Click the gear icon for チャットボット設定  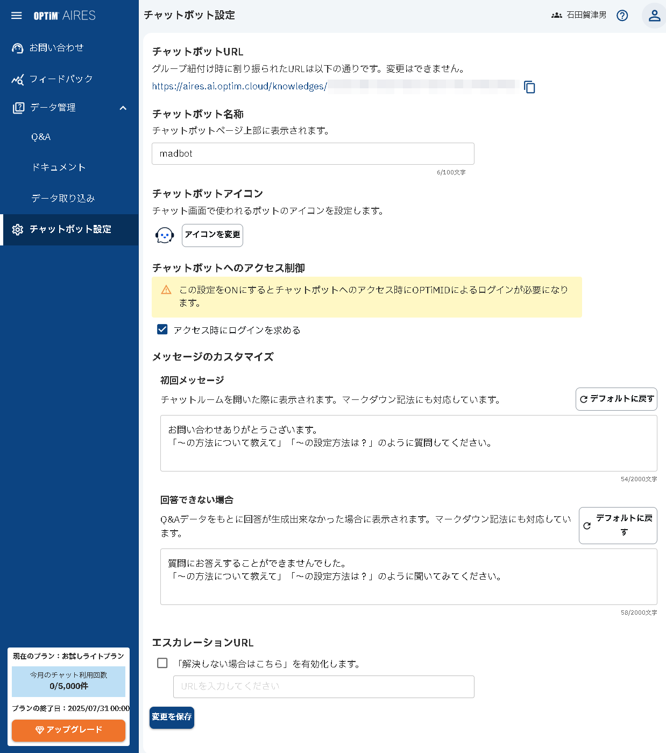tap(17, 229)
